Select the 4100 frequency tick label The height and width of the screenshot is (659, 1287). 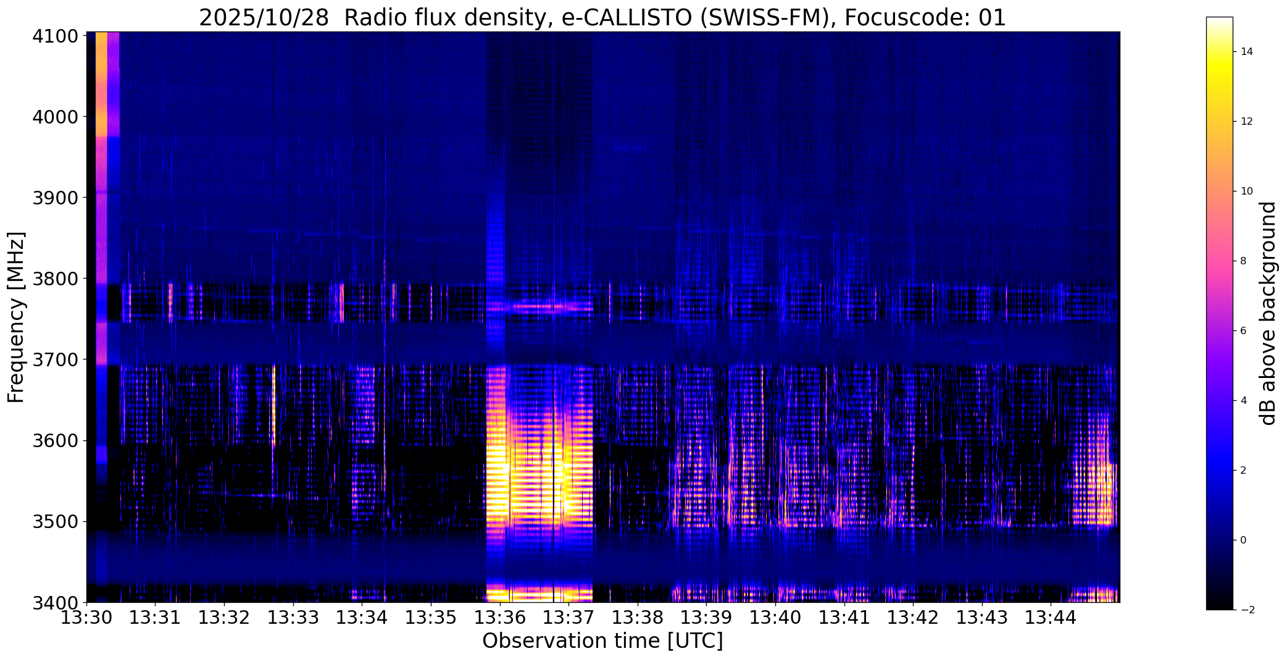click(x=55, y=36)
